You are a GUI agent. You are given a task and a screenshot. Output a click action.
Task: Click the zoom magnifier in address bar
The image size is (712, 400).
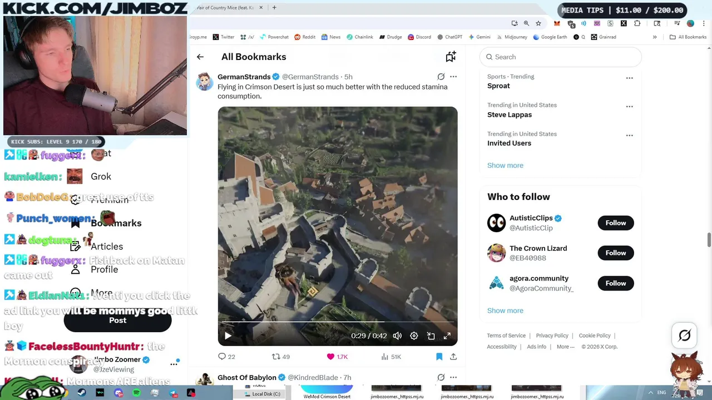pyautogui.click(x=526, y=23)
